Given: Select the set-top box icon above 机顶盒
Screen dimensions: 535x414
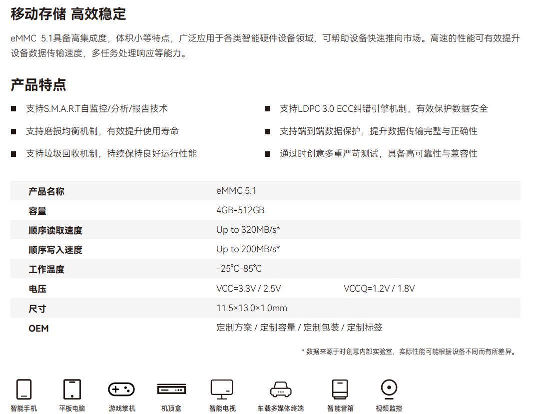Looking at the screenshot, I should point(171,389).
